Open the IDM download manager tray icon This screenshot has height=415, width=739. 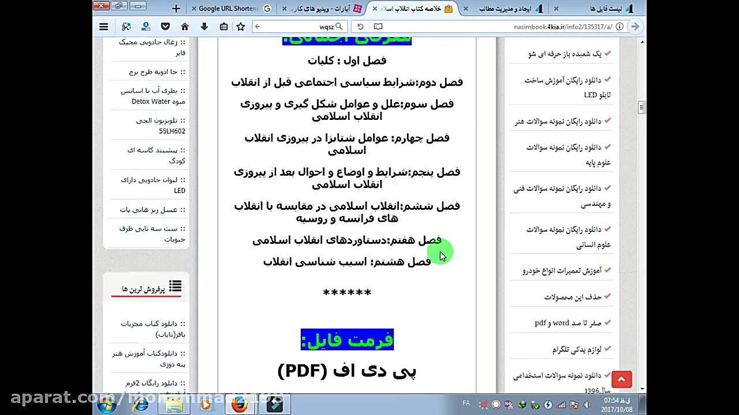coord(522,404)
